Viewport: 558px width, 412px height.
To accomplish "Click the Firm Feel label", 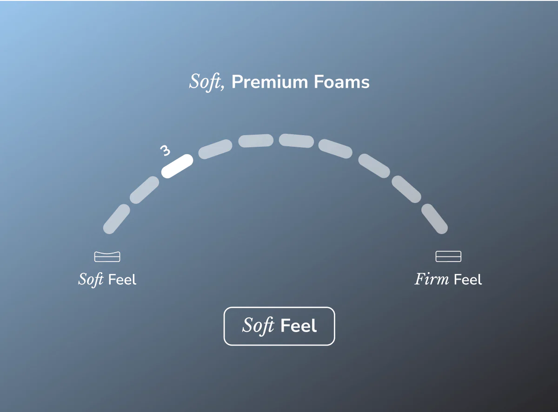I will point(448,280).
